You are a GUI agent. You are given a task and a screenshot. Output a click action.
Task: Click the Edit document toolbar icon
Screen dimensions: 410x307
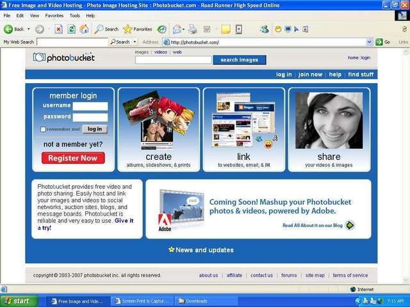(207, 29)
